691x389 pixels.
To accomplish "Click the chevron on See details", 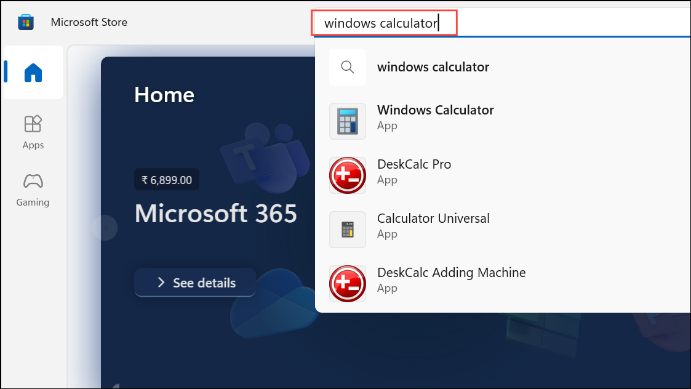I will tap(161, 283).
